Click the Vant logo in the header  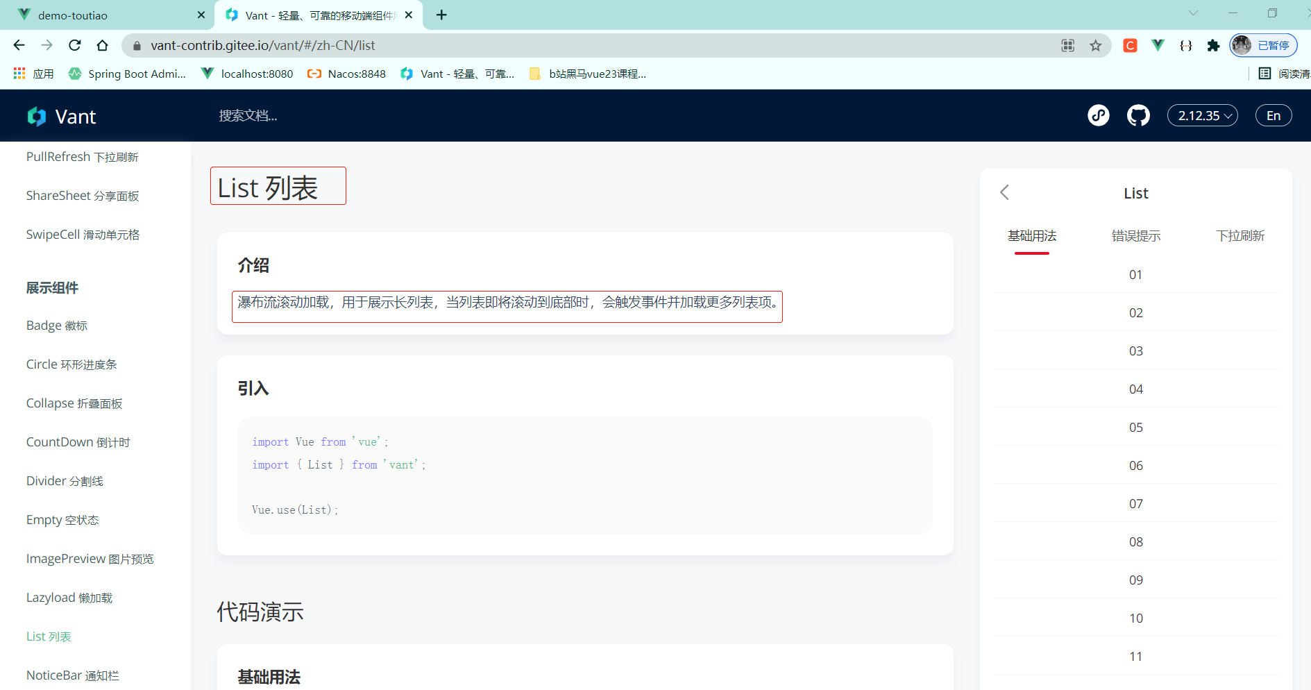tap(61, 116)
